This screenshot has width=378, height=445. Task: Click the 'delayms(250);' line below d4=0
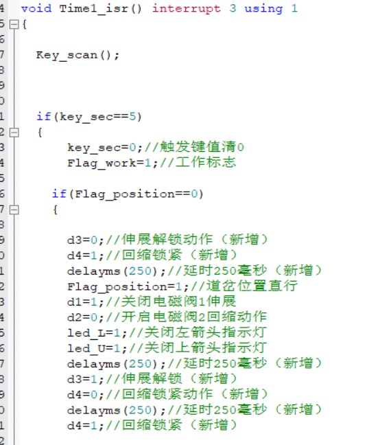(x=116, y=410)
